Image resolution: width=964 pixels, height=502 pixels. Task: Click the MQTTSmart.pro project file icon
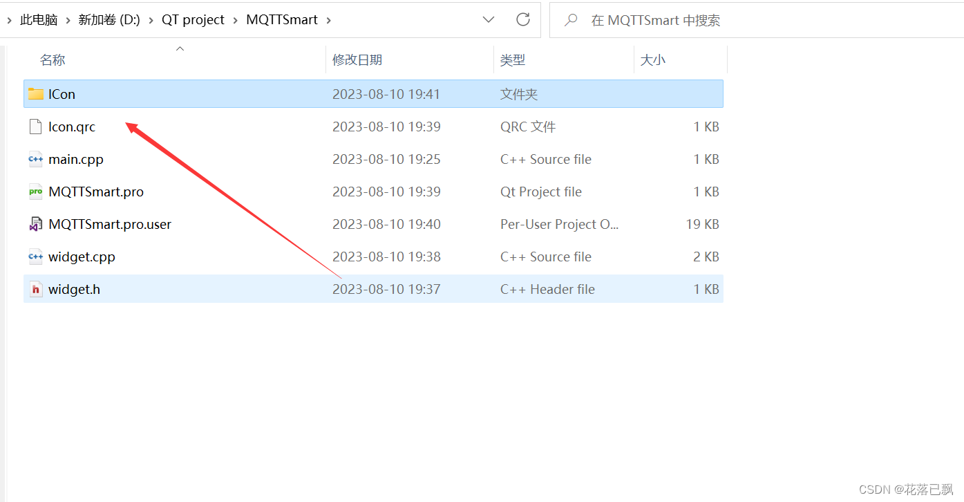pyautogui.click(x=36, y=192)
